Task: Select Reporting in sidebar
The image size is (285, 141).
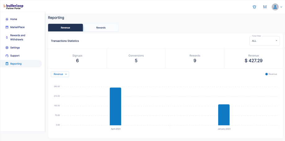Action: [x=21, y=64]
